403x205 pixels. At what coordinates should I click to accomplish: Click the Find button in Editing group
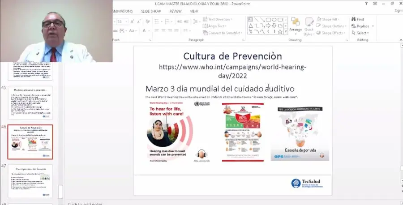pos(357,19)
